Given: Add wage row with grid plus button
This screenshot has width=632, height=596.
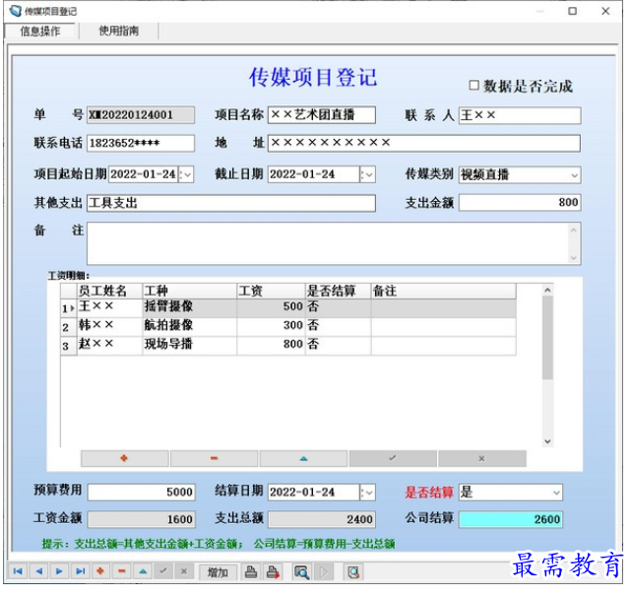Looking at the screenshot, I should [125, 458].
